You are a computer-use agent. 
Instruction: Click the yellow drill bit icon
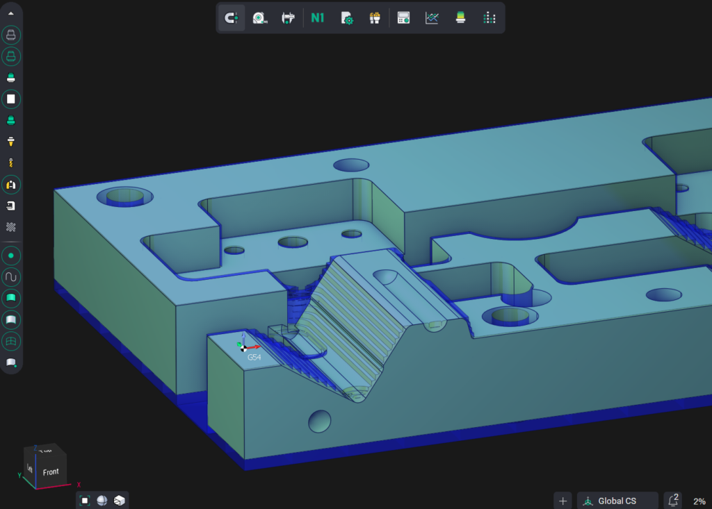(x=12, y=163)
